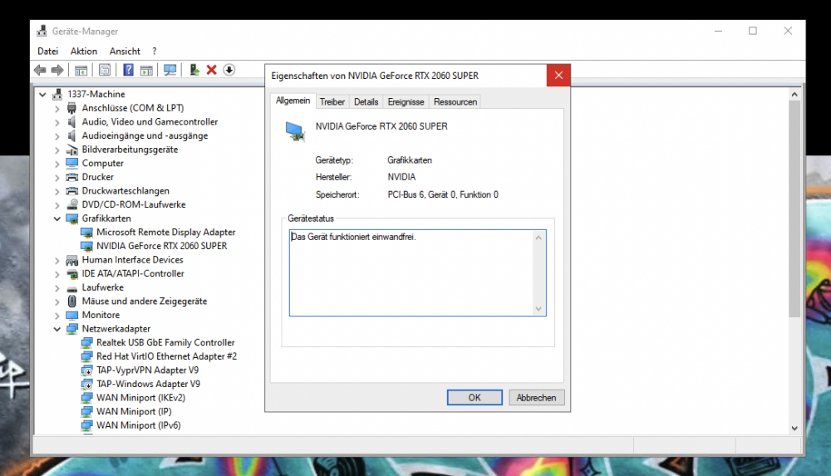Toggle the console tree toolbar icon
The image size is (831, 476).
[x=81, y=70]
